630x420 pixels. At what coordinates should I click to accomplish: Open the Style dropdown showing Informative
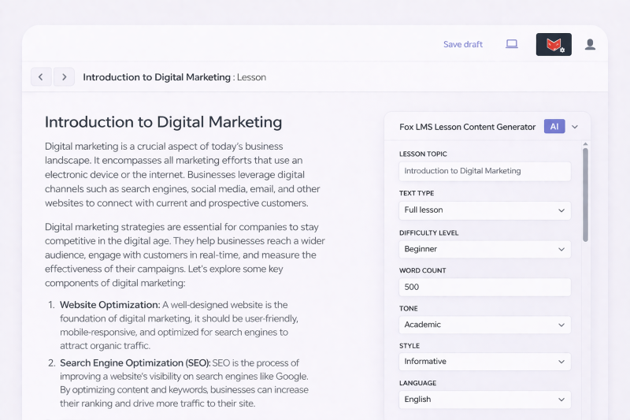(485, 362)
